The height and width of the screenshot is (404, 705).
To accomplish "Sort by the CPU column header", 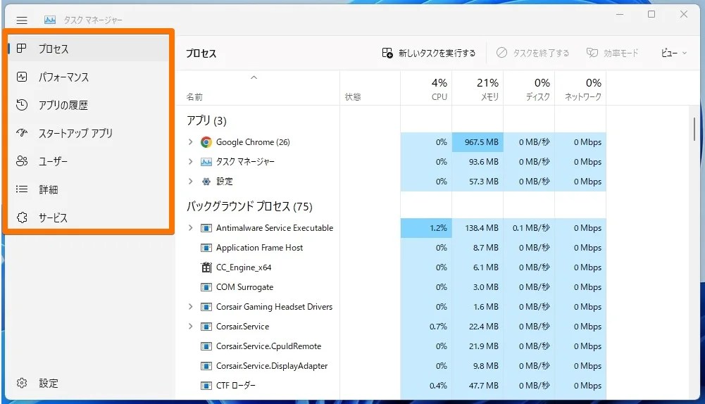I will pos(426,89).
